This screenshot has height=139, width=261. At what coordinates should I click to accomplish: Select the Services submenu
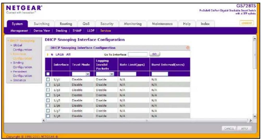pyautogui.click(x=105, y=31)
